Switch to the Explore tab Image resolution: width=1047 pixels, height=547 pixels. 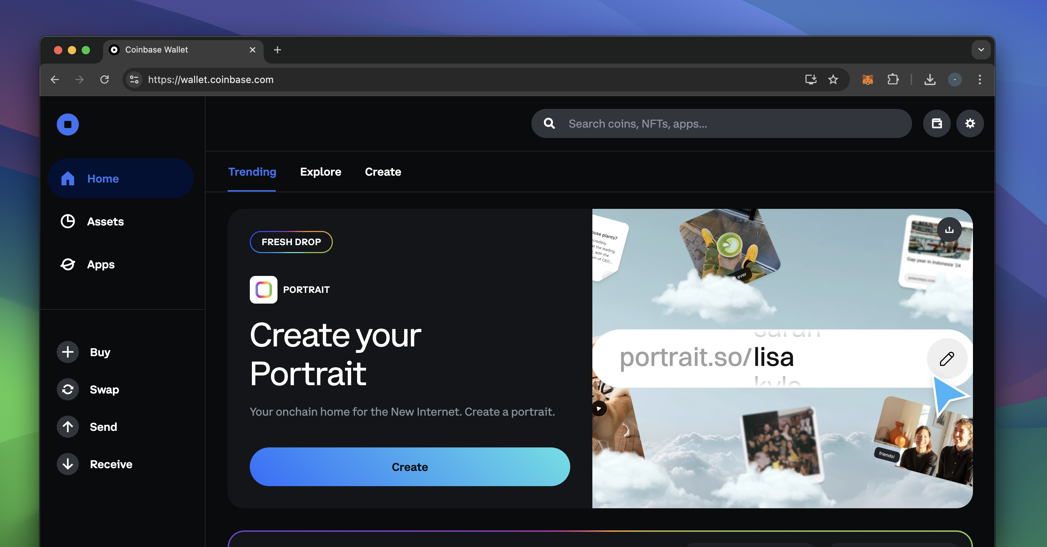(x=321, y=172)
